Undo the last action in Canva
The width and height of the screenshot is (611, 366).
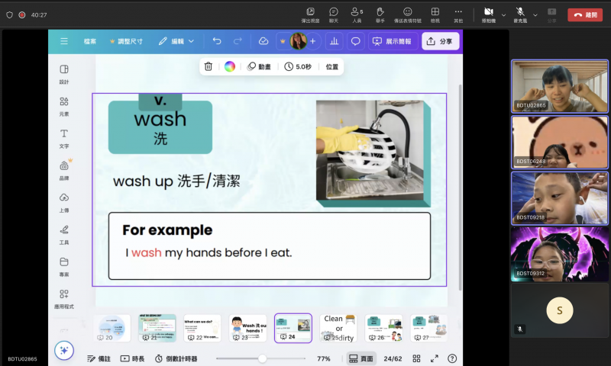point(217,41)
